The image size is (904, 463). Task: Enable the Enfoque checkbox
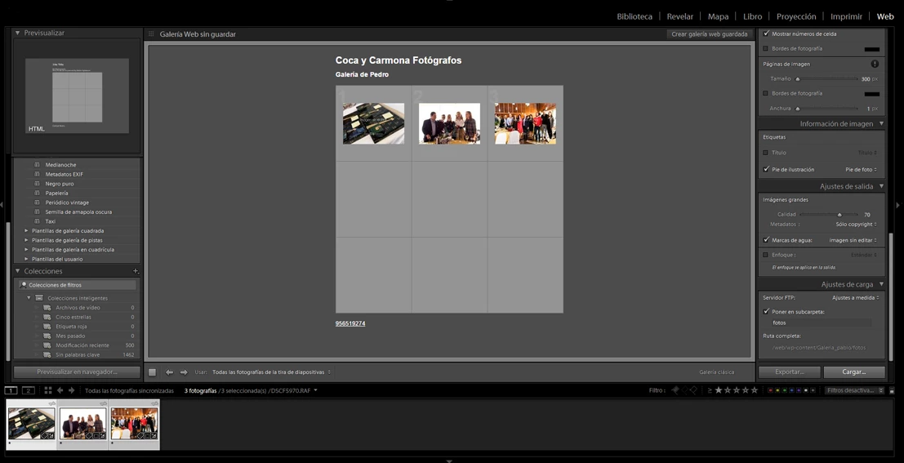766,255
